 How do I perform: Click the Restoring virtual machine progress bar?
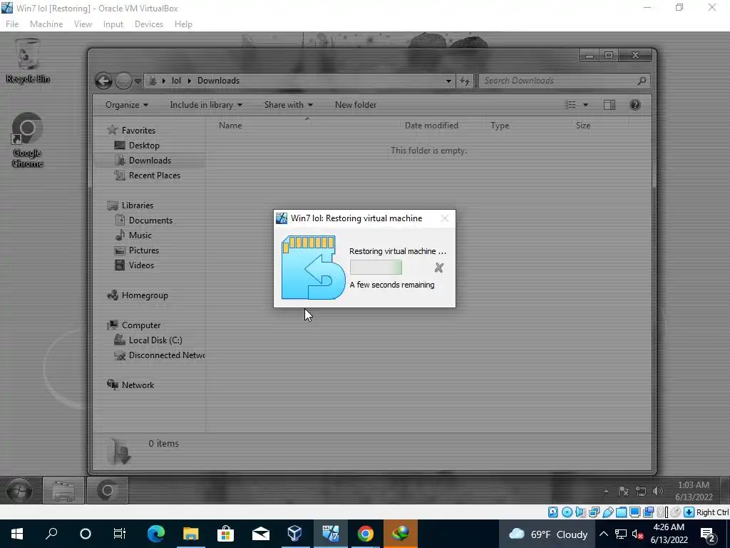click(x=376, y=268)
